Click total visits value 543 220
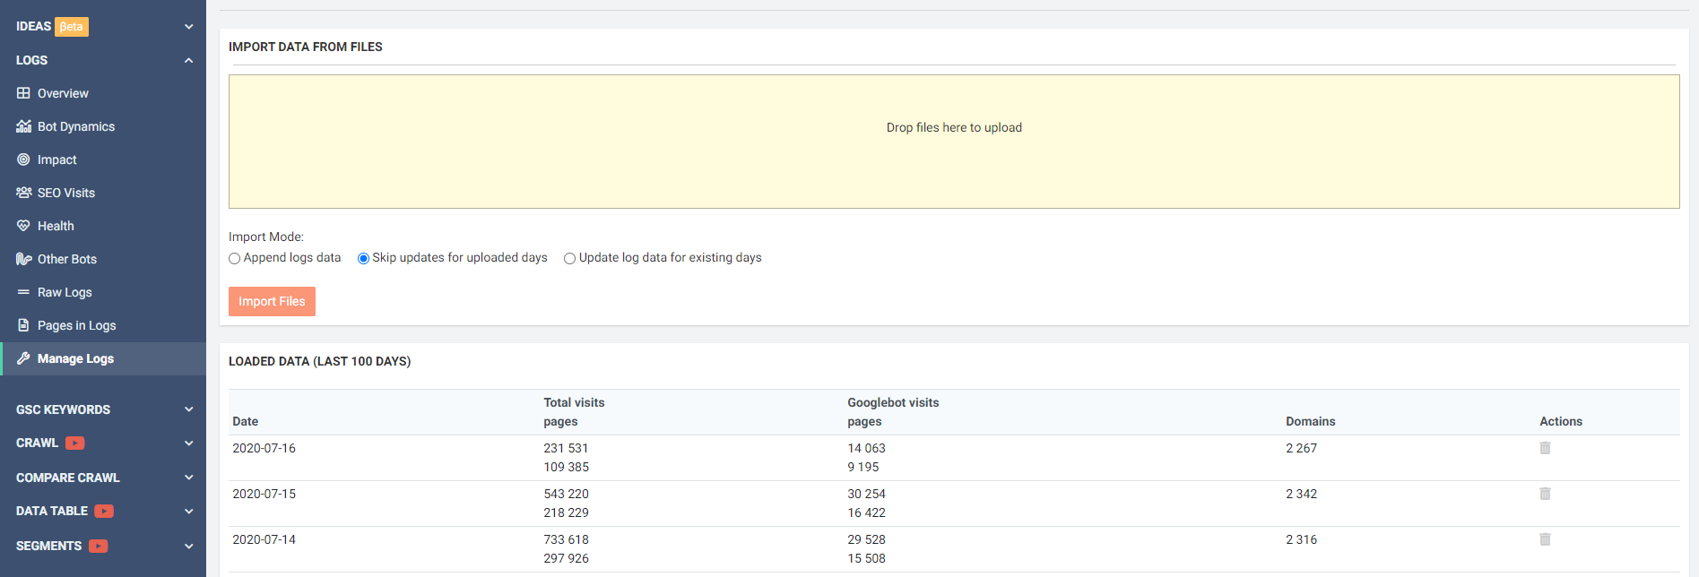The width and height of the screenshot is (1699, 577). click(x=566, y=494)
